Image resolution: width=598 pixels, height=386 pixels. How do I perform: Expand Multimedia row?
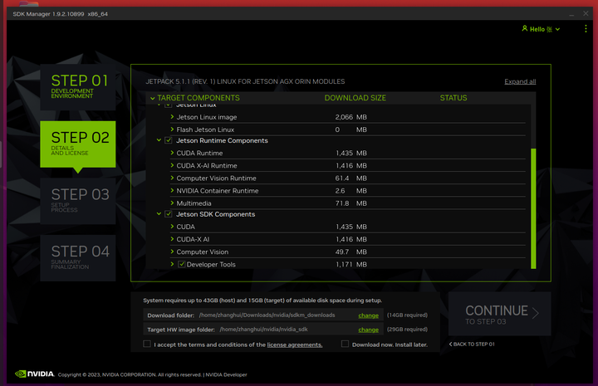pos(172,203)
